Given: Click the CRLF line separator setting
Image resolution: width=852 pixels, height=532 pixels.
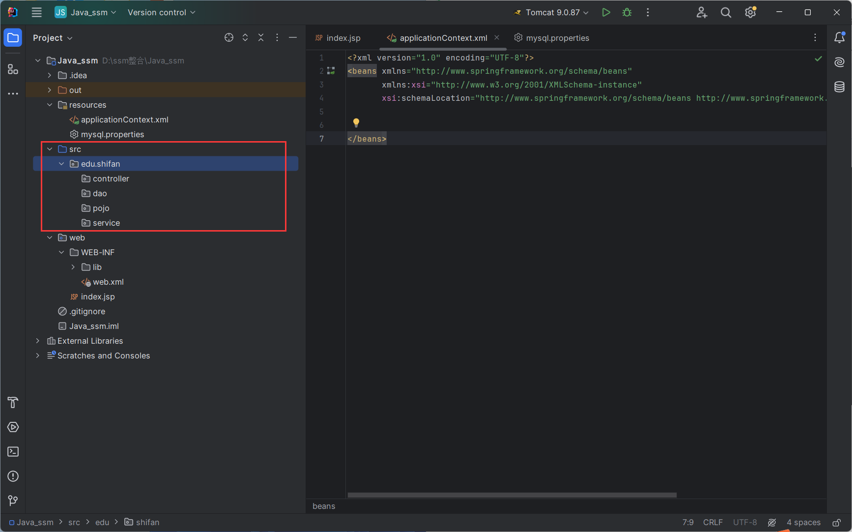Looking at the screenshot, I should pyautogui.click(x=712, y=522).
